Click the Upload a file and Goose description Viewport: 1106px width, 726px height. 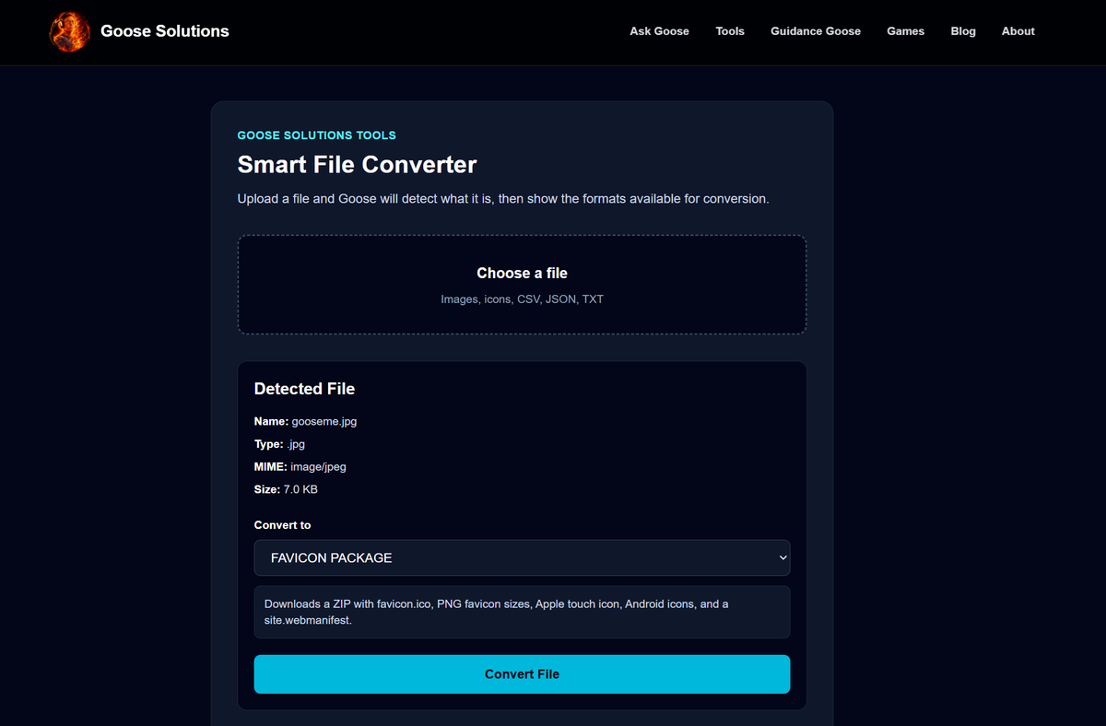[x=503, y=199]
